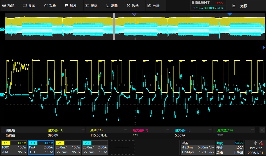Select the C3 channel offset marker on left
Viewport: 266px width, 156px height.
tap(2, 29)
